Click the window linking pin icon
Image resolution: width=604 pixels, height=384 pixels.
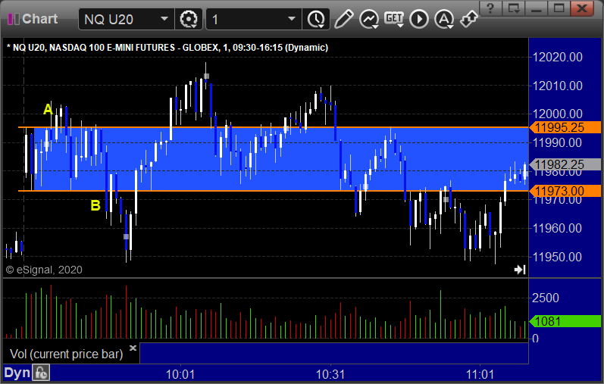click(469, 19)
